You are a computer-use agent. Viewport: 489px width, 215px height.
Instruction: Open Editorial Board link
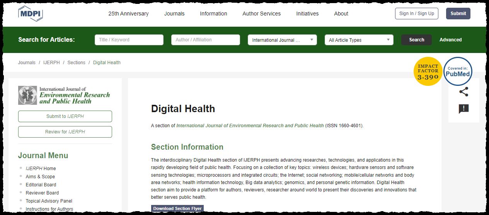pyautogui.click(x=41, y=185)
